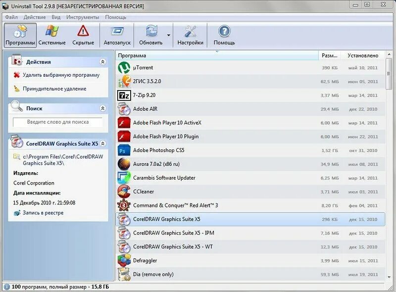396x292 pixels.
Task: Open the Файл menu
Action: pyautogui.click(x=11, y=17)
